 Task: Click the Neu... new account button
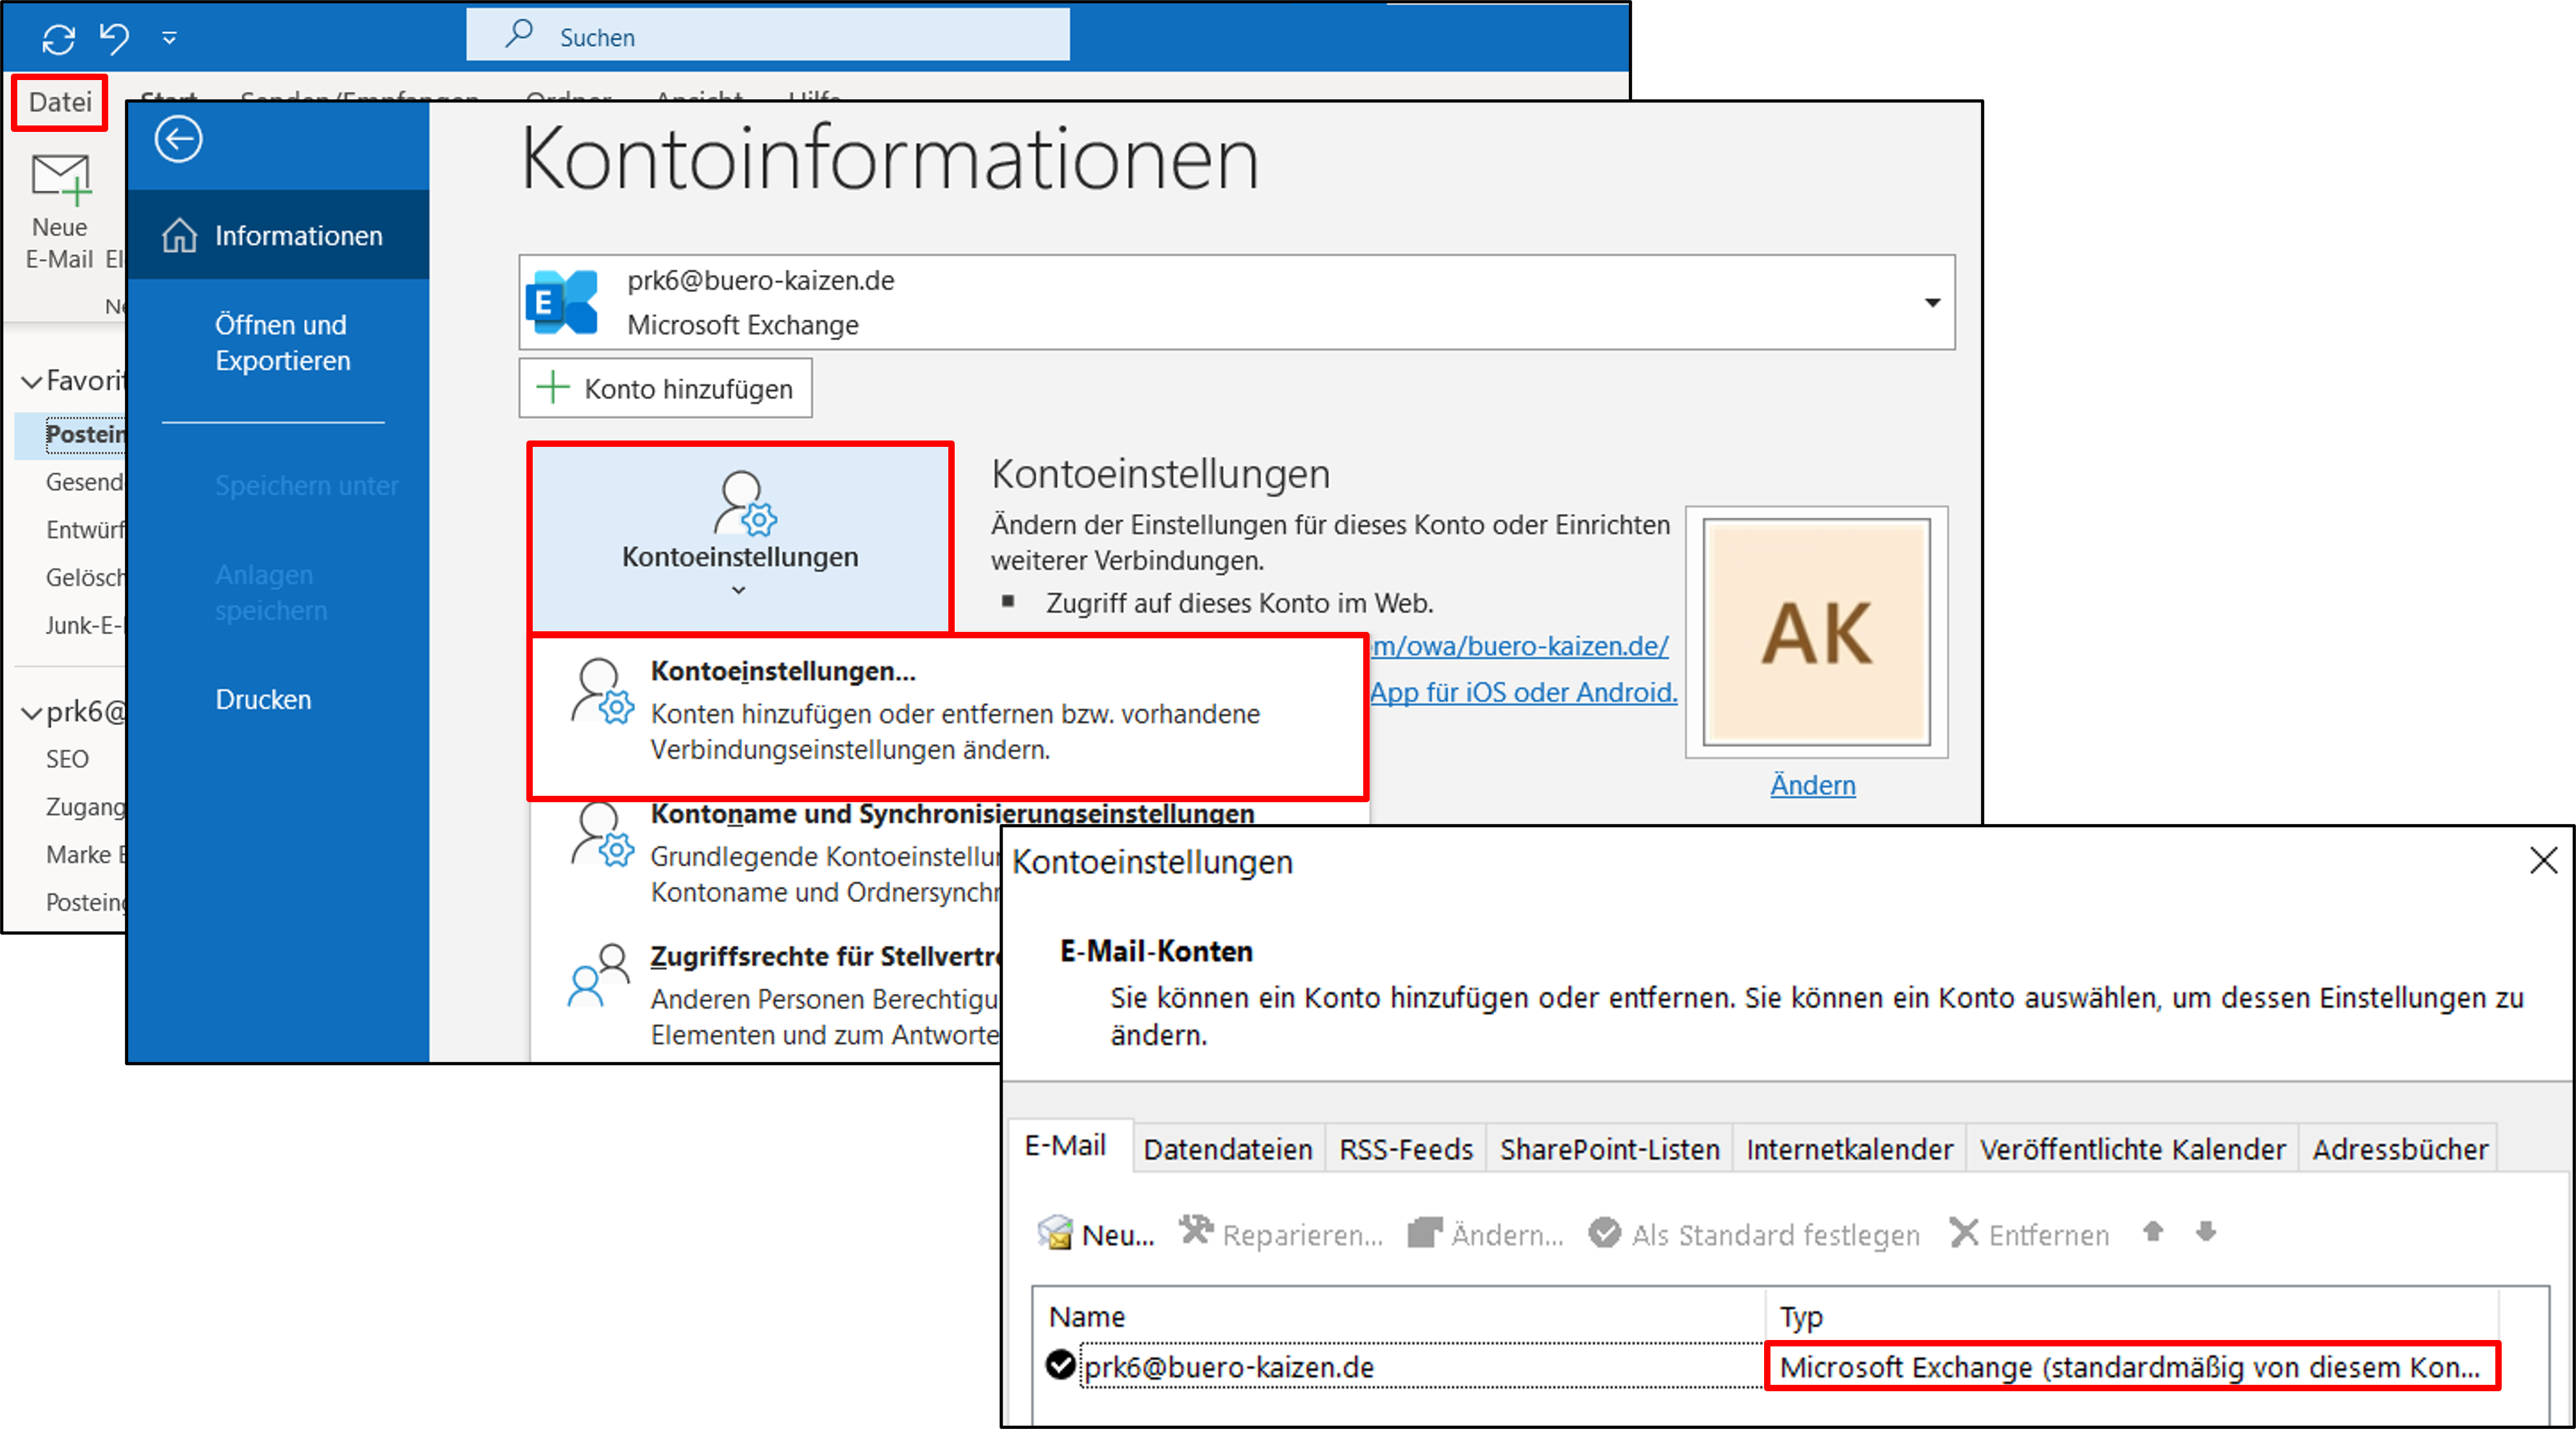click(1096, 1234)
